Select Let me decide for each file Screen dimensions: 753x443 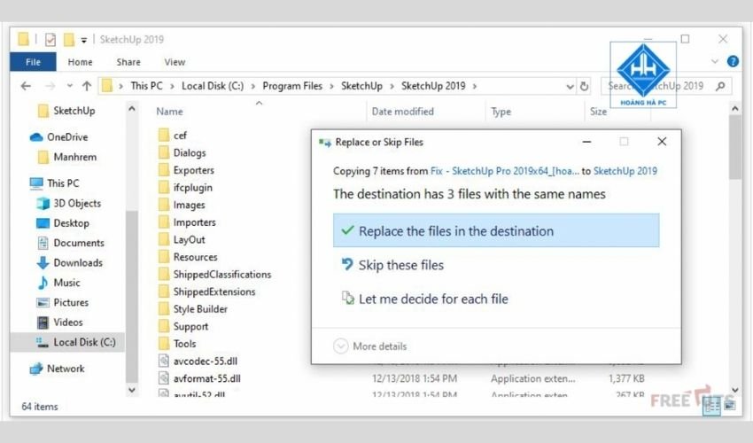click(x=432, y=299)
